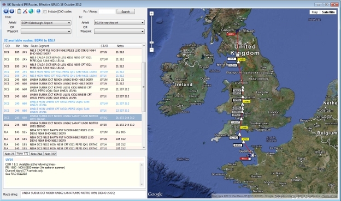Open the To Airfield dropdown (EGJJ Jersey)
This screenshot has width=341, height=201.
coord(119,22)
